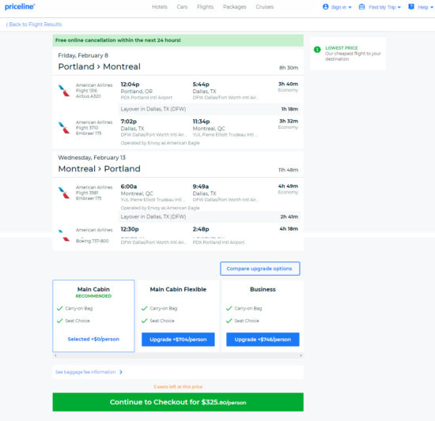
Task: Click the green Lowest Price dollar icon
Action: [317, 50]
